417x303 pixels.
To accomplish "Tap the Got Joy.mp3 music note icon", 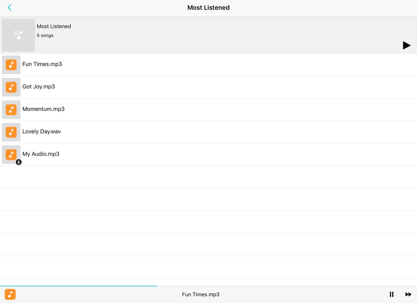I will point(11,87).
